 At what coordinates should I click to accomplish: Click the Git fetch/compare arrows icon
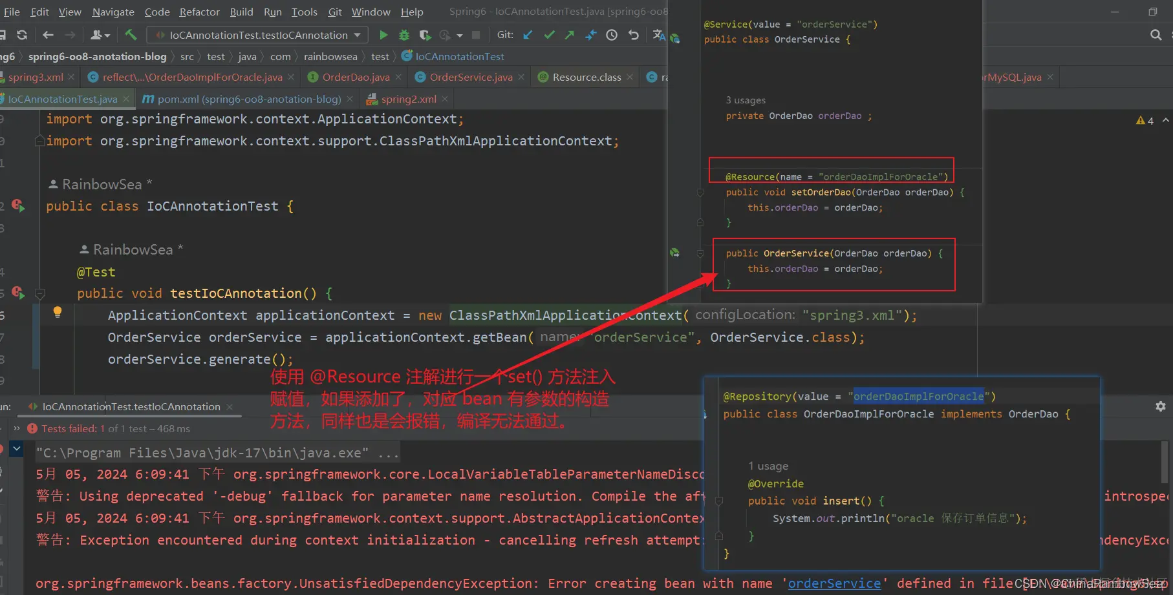pyautogui.click(x=590, y=35)
